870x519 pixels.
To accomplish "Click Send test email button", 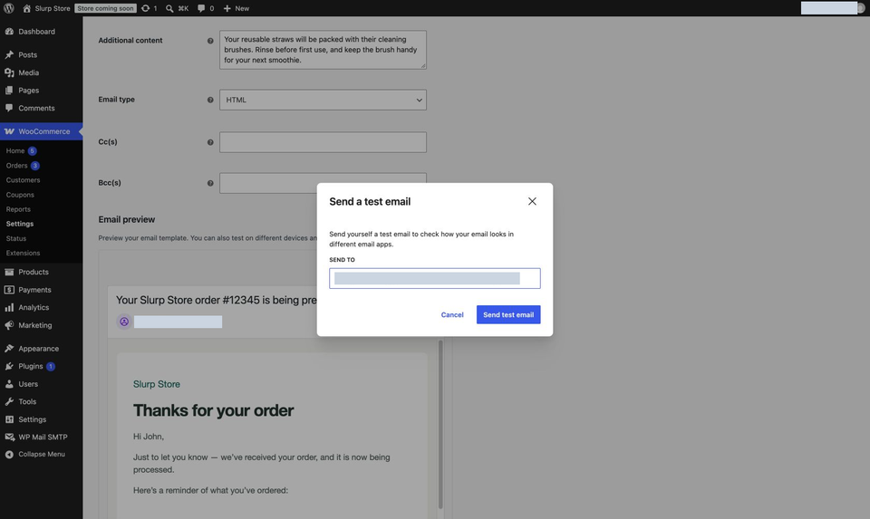I will click(x=508, y=315).
